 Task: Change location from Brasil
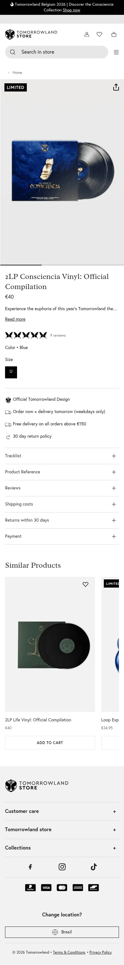[62, 932]
